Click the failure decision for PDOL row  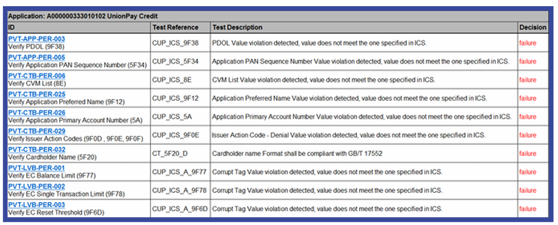(x=528, y=43)
